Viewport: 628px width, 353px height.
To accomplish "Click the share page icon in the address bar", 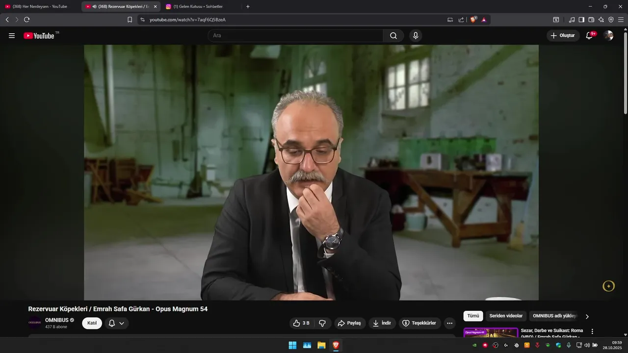I will 461,20.
